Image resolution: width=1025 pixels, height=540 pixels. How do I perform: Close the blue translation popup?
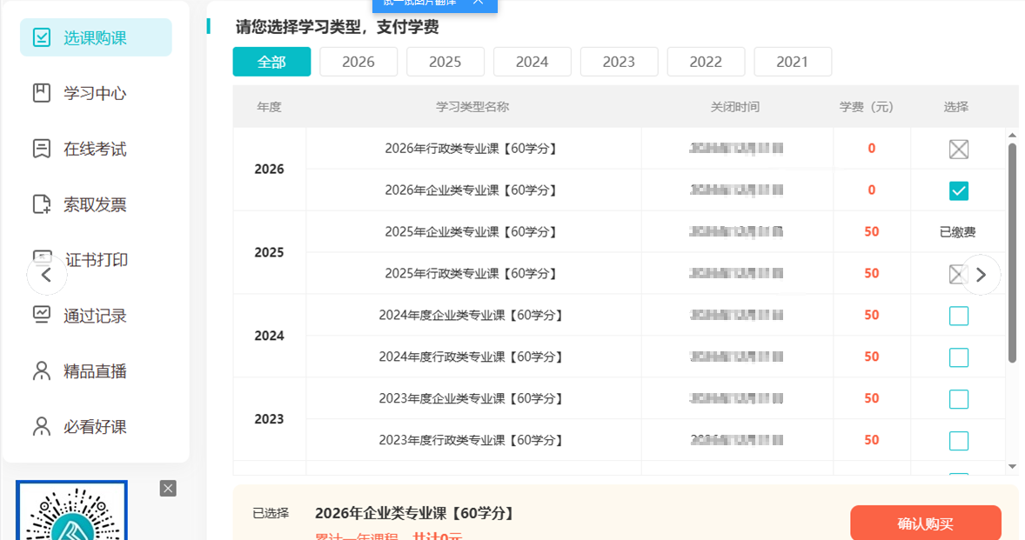point(478,3)
